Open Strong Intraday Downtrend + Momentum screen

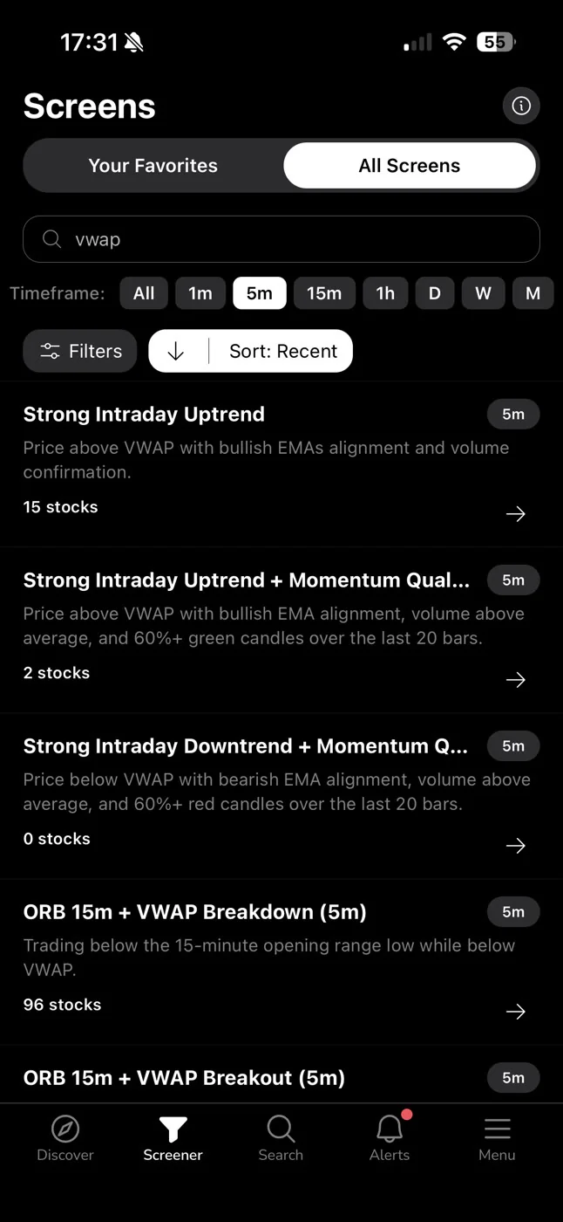(x=281, y=796)
